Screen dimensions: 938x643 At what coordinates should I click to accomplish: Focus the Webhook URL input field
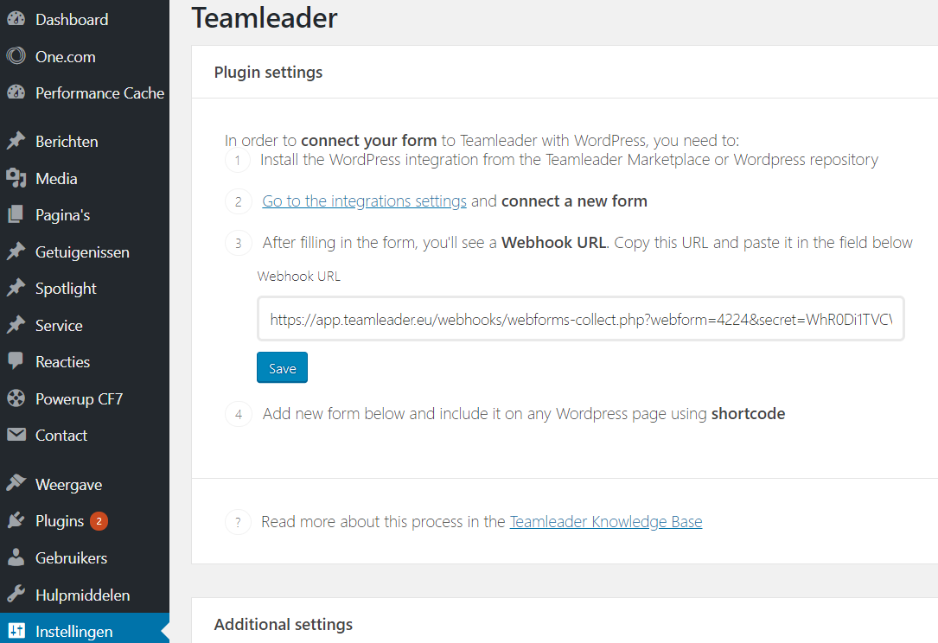(x=581, y=319)
